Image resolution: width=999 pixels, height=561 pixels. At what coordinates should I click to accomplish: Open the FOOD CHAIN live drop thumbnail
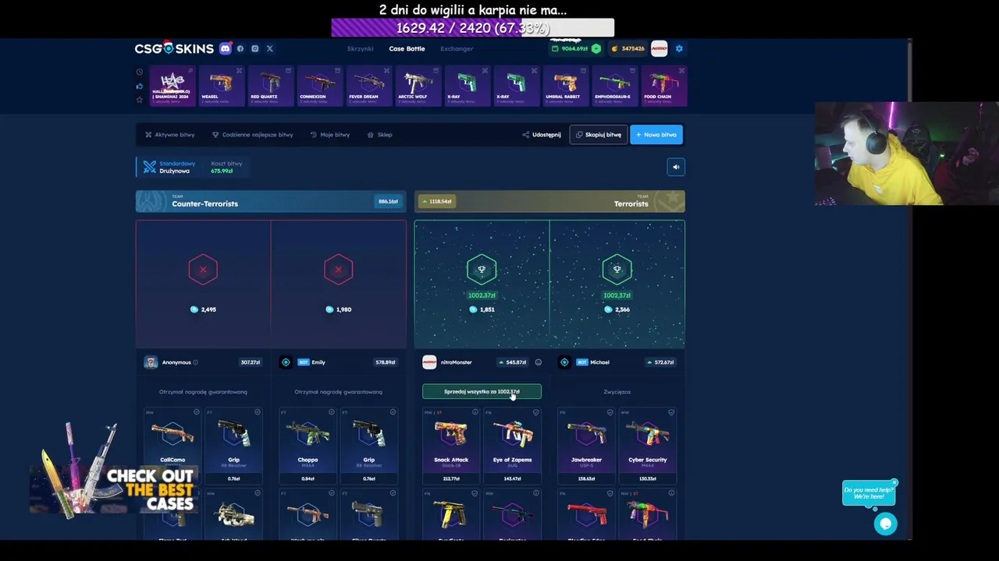click(663, 86)
